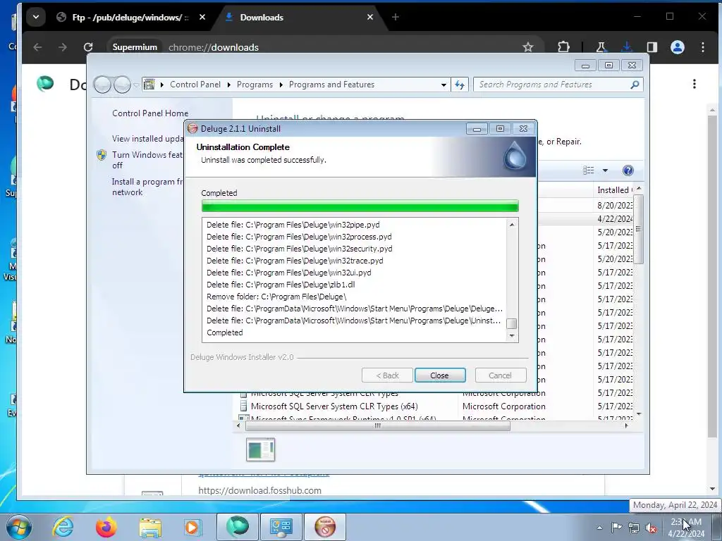Click the taskbar clock showing 4/22/2024
The image size is (722, 541).
tap(686, 528)
